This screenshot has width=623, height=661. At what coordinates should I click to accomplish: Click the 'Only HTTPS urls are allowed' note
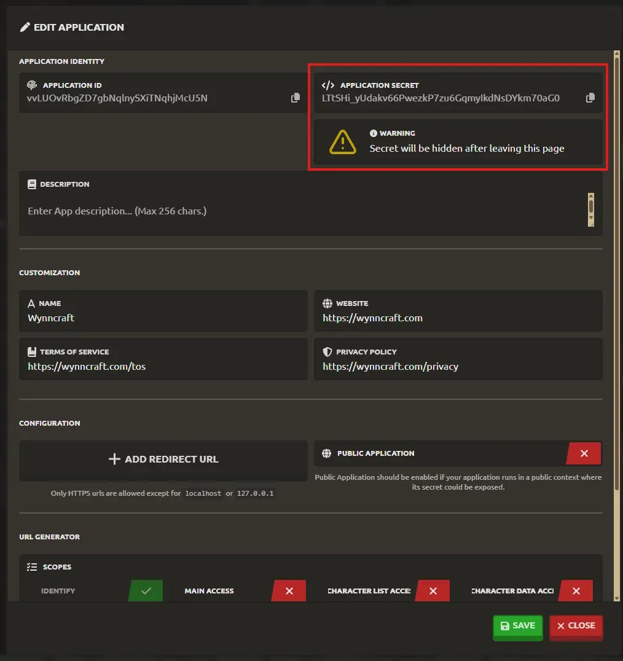(162, 493)
